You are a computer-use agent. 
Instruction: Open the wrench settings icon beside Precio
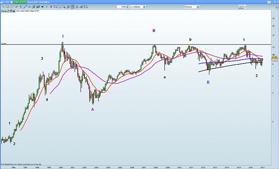point(8,11)
